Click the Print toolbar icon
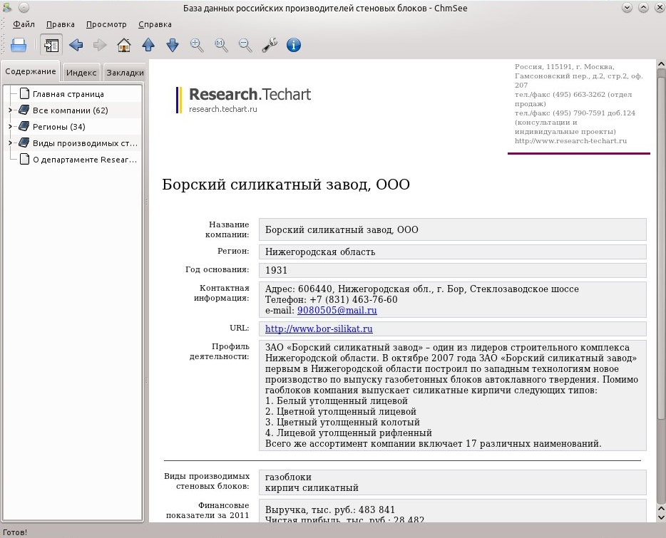The width and height of the screenshot is (666, 538). tap(19, 45)
